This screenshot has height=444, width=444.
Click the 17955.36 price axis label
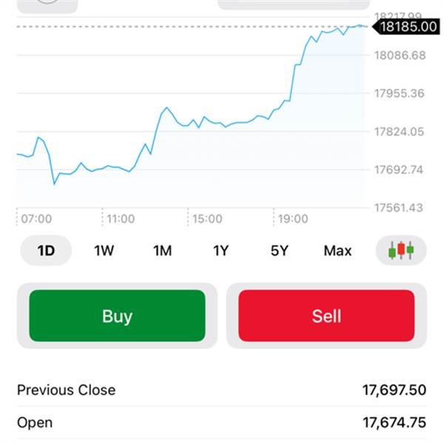(400, 93)
